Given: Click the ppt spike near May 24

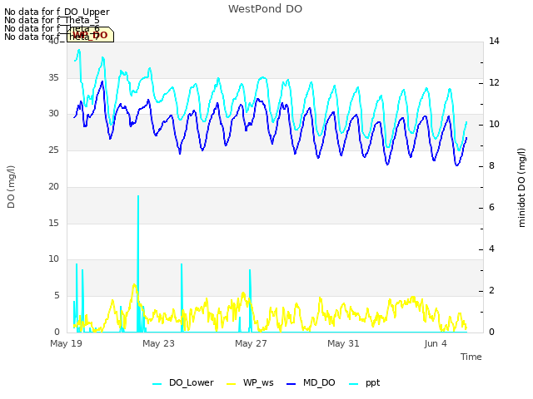Looking at the screenshot, I should 182,298.
